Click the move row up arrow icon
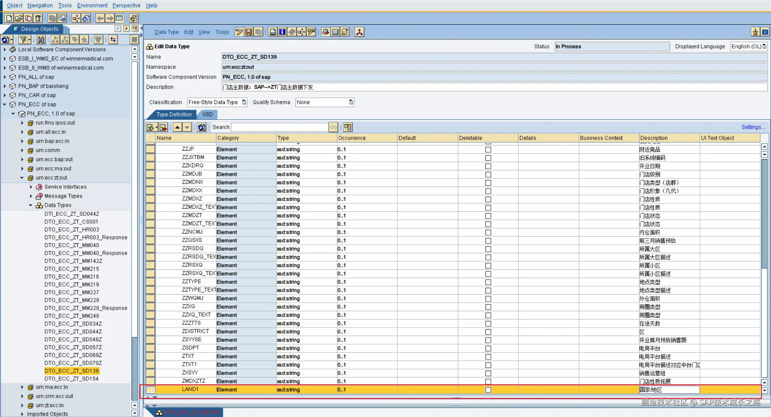 (x=177, y=127)
